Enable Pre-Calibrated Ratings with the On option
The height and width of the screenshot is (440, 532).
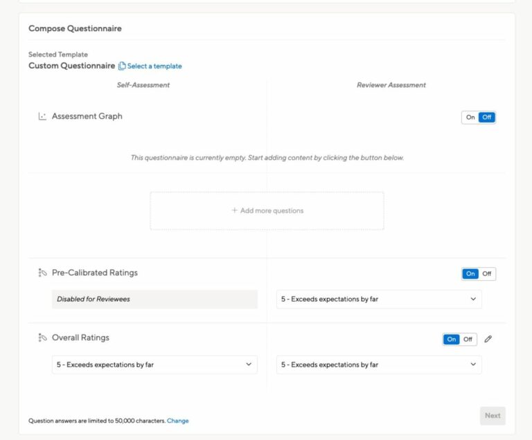(470, 274)
